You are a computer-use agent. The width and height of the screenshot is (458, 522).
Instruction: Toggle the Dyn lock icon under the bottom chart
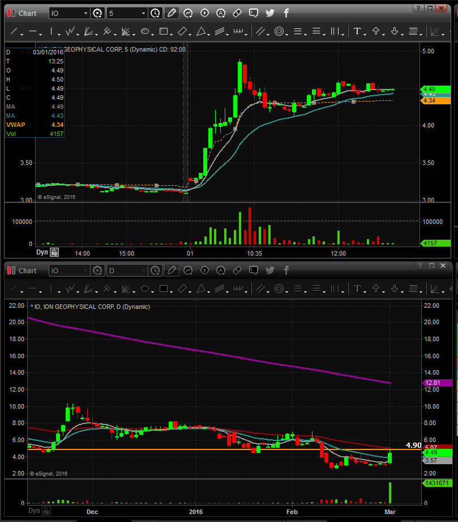(46, 511)
